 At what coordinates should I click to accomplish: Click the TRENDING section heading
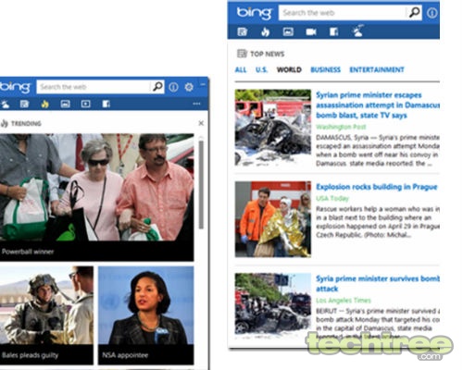pos(20,123)
